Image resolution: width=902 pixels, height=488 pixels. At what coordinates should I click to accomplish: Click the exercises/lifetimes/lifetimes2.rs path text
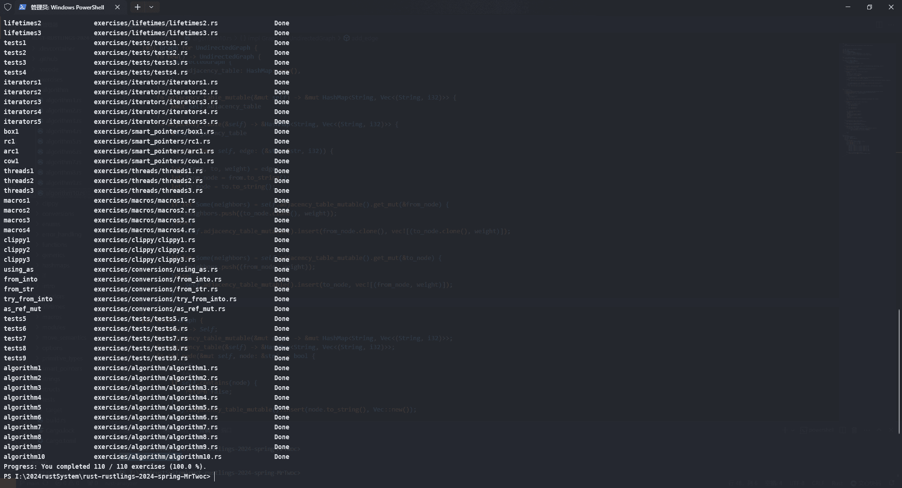pyautogui.click(x=156, y=23)
